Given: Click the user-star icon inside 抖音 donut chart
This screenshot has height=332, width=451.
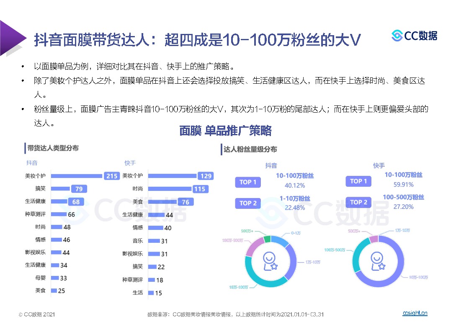Looking at the screenshot, I should click(271, 261).
